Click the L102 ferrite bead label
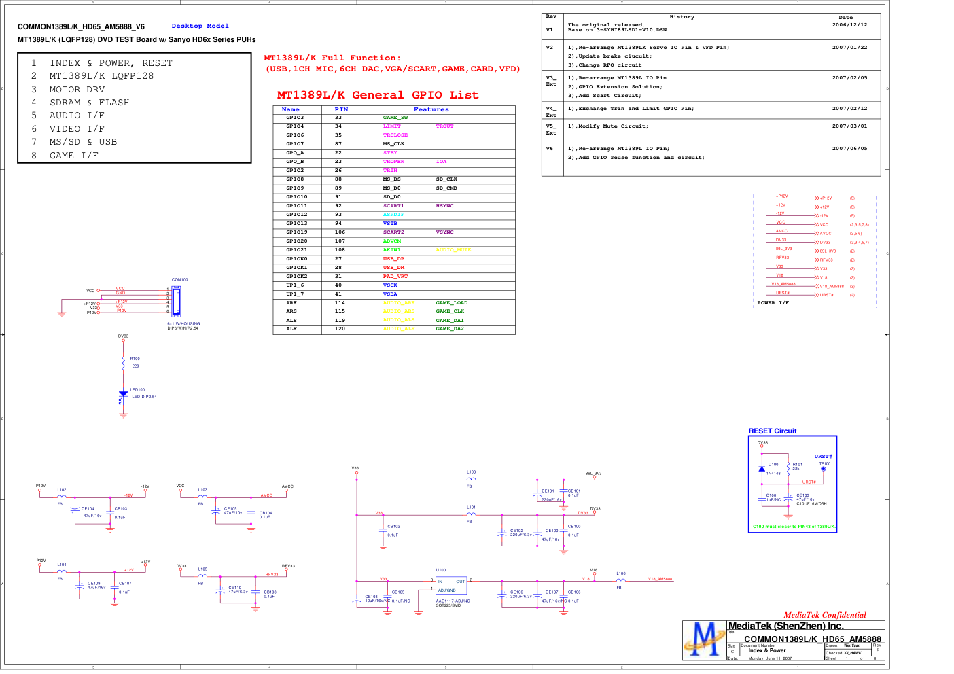This screenshot has width=954, height=674. [62, 490]
